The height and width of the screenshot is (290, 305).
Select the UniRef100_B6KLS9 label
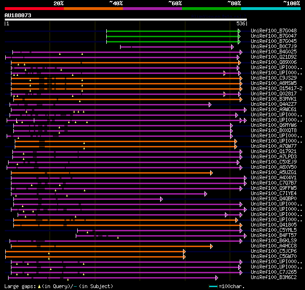coord(274,241)
